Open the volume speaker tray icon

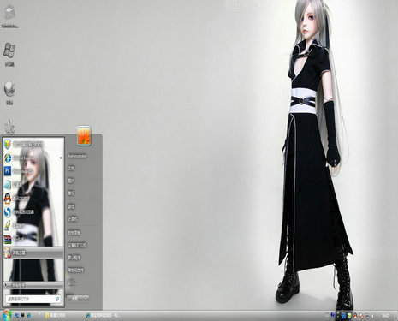tap(373, 316)
